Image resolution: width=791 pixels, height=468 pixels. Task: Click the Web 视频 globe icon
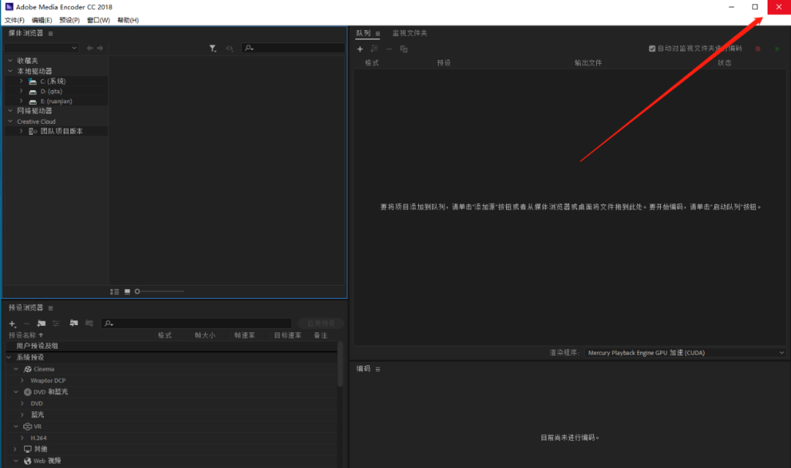click(28, 461)
